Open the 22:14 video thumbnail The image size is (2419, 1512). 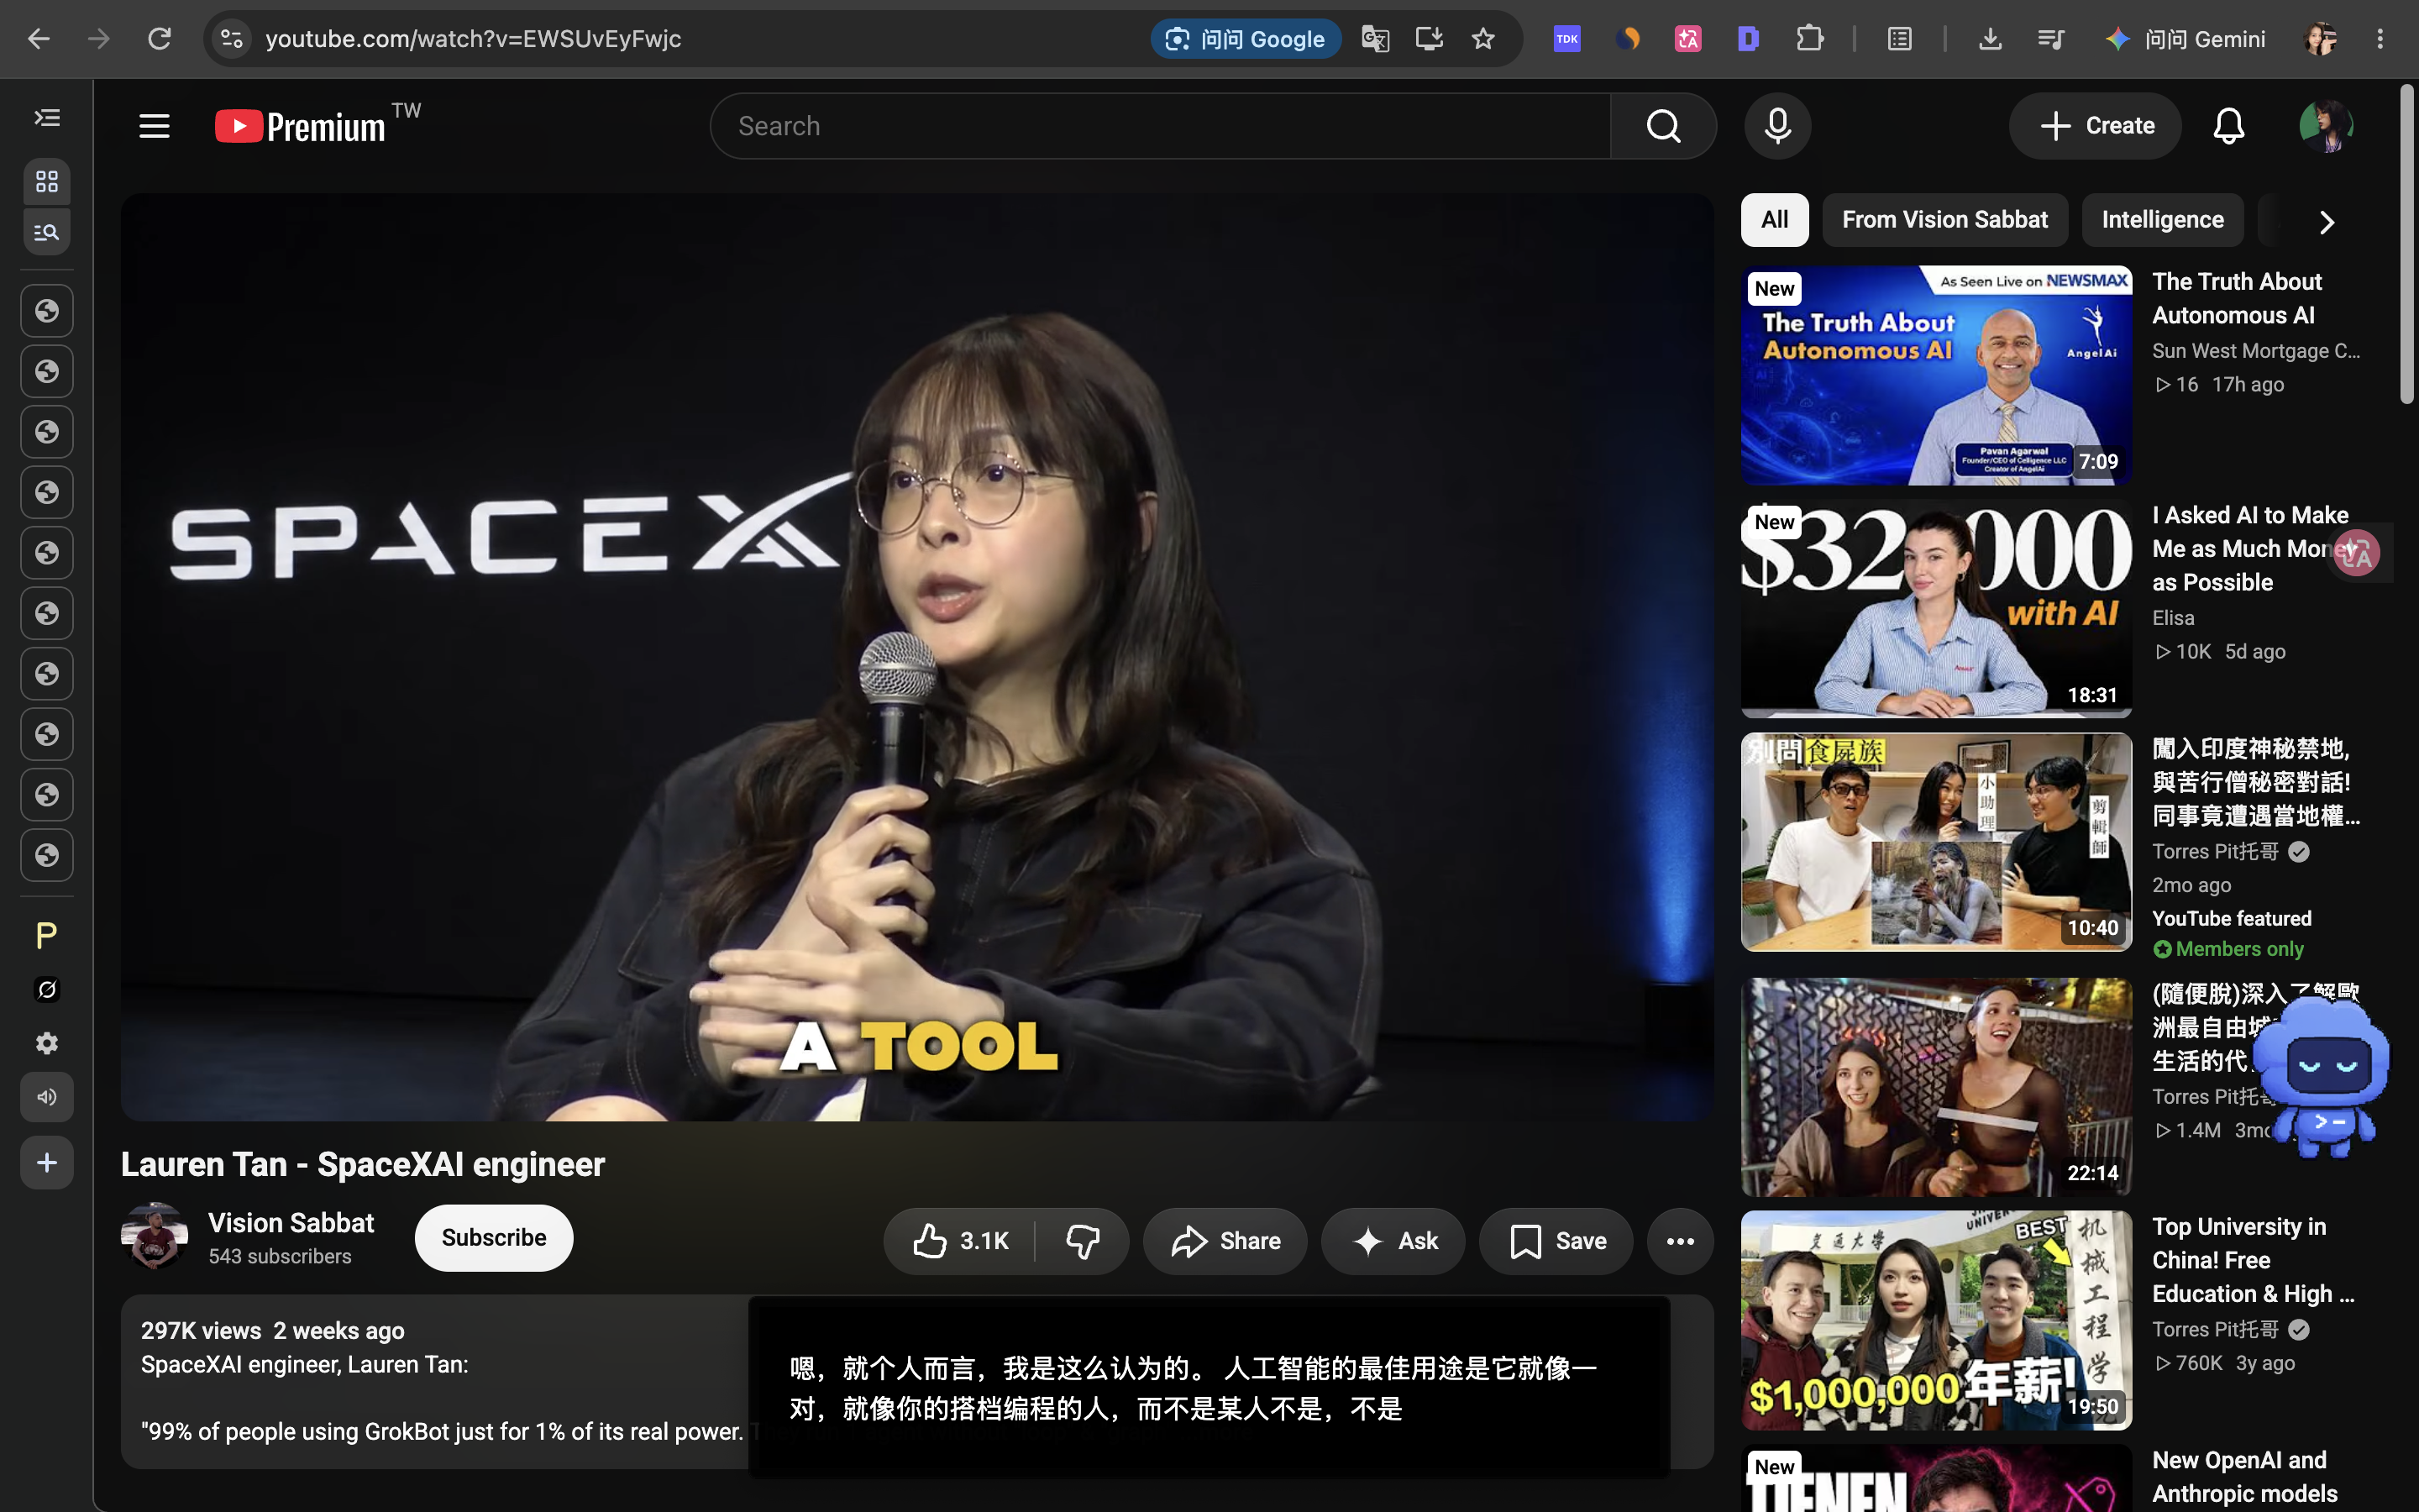pyautogui.click(x=1936, y=1087)
